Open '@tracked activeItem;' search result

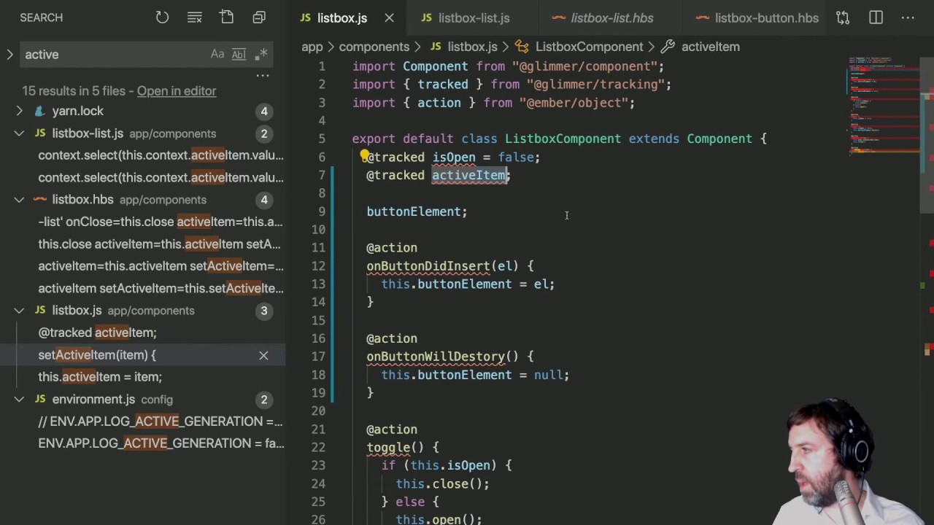pos(97,332)
